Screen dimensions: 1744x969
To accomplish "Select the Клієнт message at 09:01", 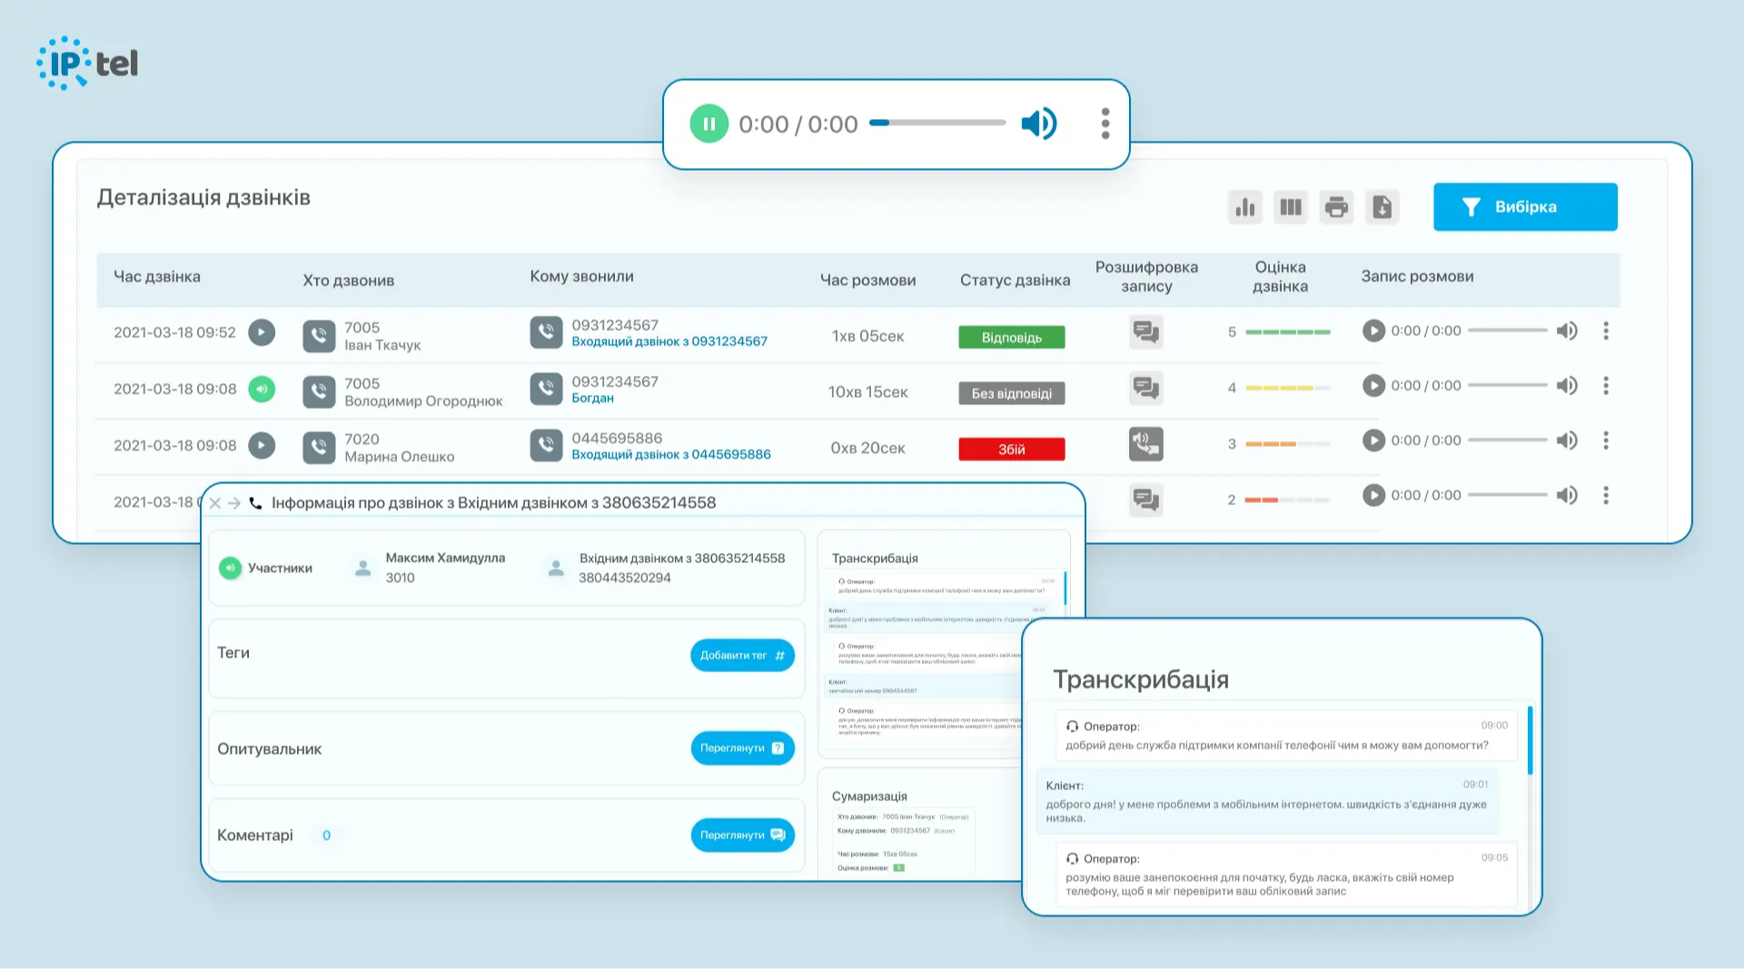I will point(1267,802).
